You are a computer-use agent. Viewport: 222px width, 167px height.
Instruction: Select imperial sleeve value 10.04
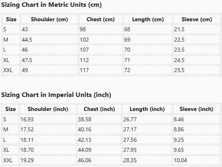tap(180, 160)
